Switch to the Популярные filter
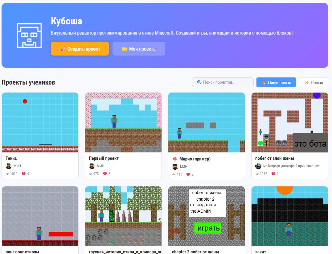 (276, 82)
